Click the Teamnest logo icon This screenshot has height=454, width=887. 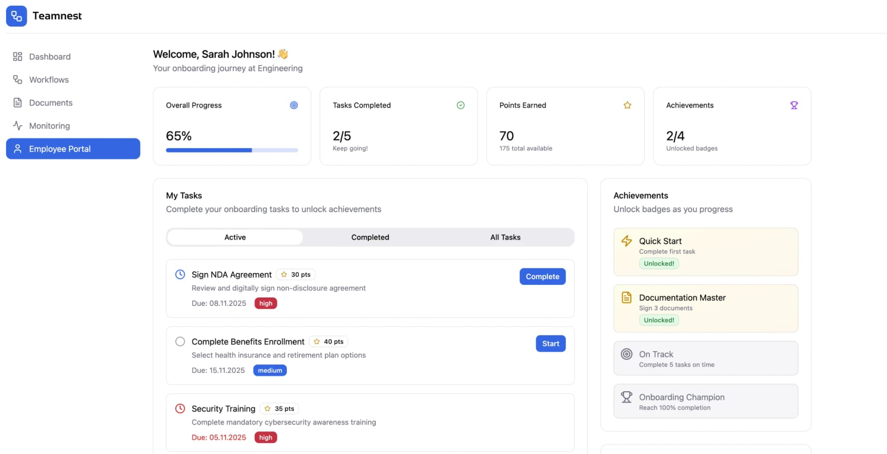[16, 16]
